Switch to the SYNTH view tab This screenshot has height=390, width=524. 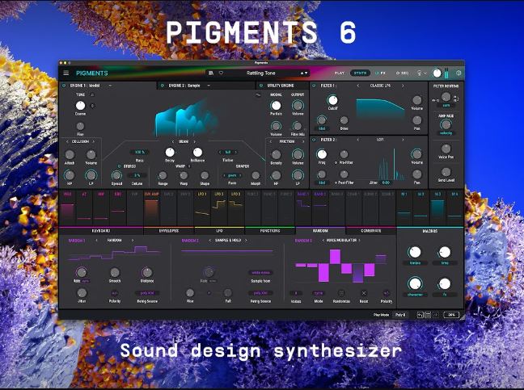[x=360, y=73]
